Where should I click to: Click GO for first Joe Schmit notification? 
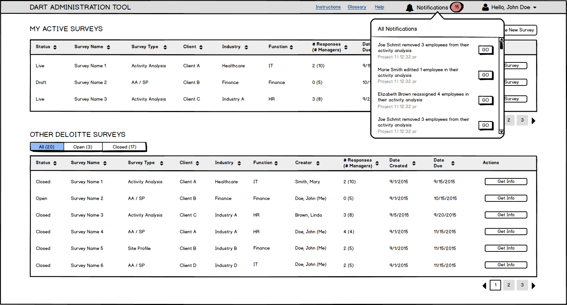click(485, 50)
